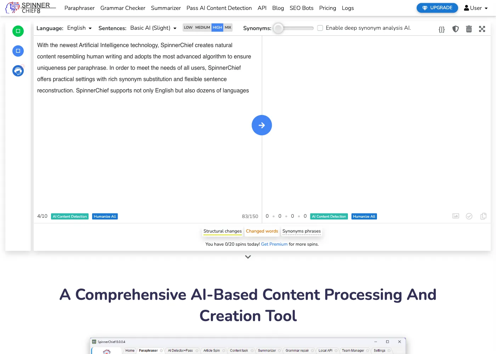Open the Paraphraser page
Viewport: 496px width, 354px height.
[79, 8]
